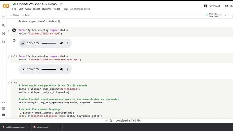Play the pokkiri-message audio player
233x131 pixels.
[23, 69]
